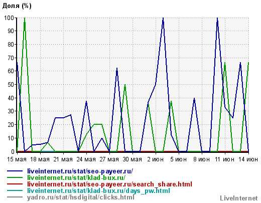Click the green legend line swatch

pos(15,177)
